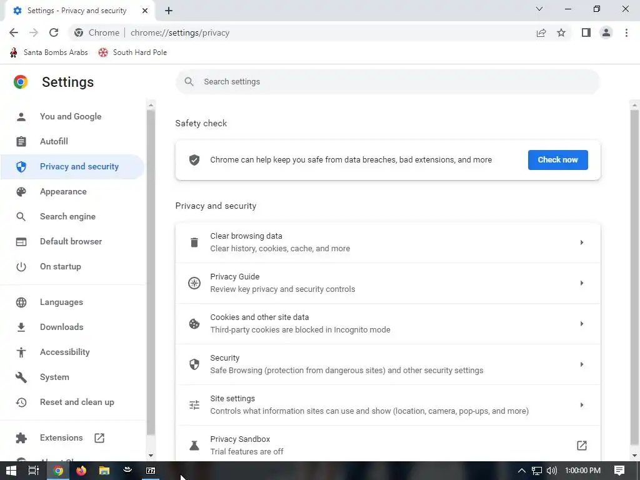Screen dimensions: 640x480
Task: Open a new tab with plus icon
Action: point(169,11)
